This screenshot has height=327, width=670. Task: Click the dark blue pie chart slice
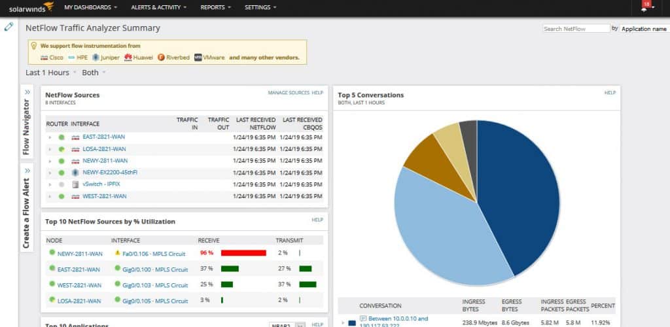(521, 196)
